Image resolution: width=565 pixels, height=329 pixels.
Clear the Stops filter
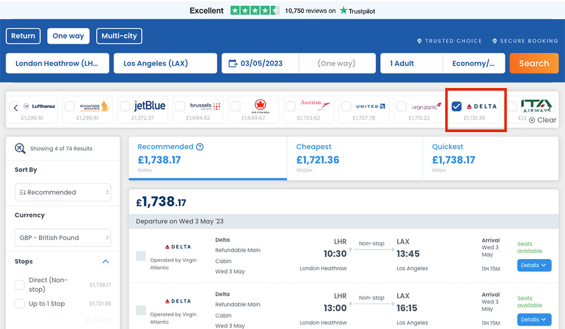pyautogui.click(x=98, y=319)
